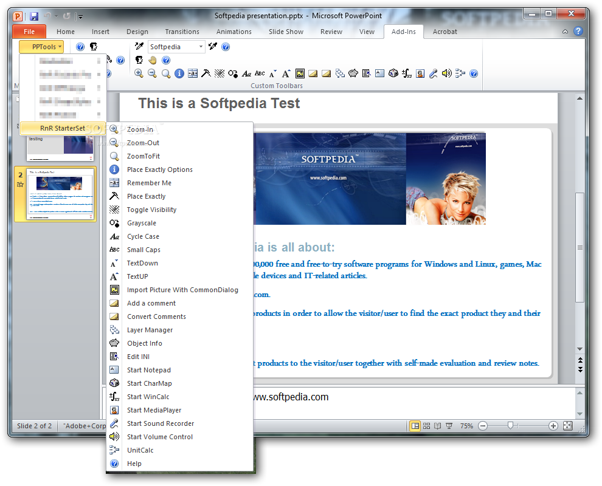Switch to Reading View button
Image resolution: width=602 pixels, height=486 pixels.
(438, 426)
